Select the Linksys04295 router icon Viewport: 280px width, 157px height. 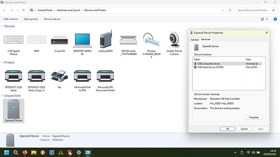click(x=106, y=39)
